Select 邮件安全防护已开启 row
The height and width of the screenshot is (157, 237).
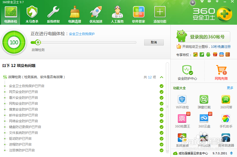tap(84, 115)
